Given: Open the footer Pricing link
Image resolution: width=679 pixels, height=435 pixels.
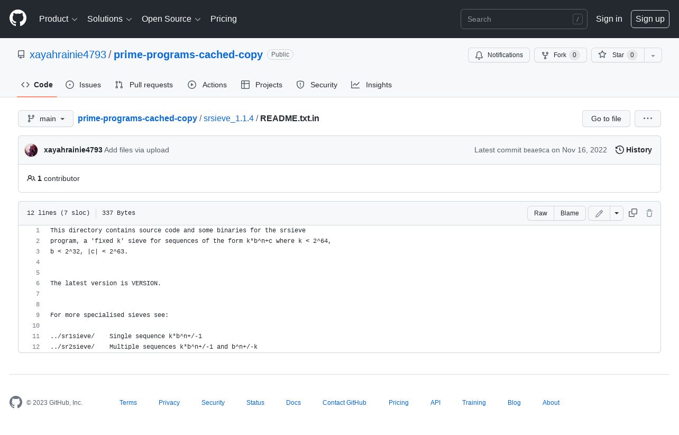Looking at the screenshot, I should click(x=399, y=403).
